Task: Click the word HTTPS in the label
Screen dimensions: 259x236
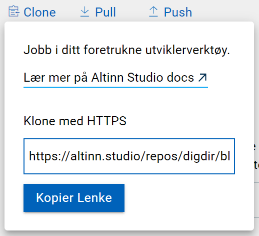Action: [107, 121]
